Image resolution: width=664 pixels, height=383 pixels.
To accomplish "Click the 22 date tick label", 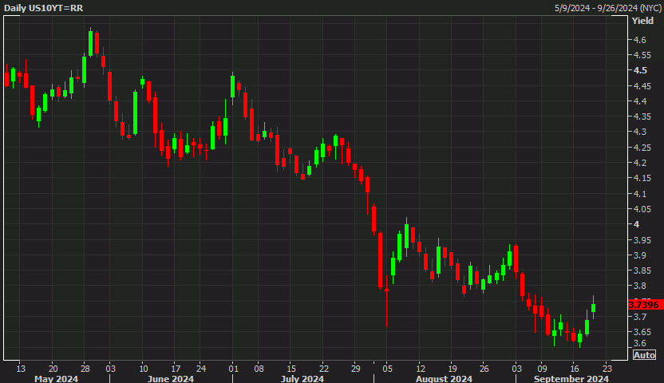I will click(323, 368).
